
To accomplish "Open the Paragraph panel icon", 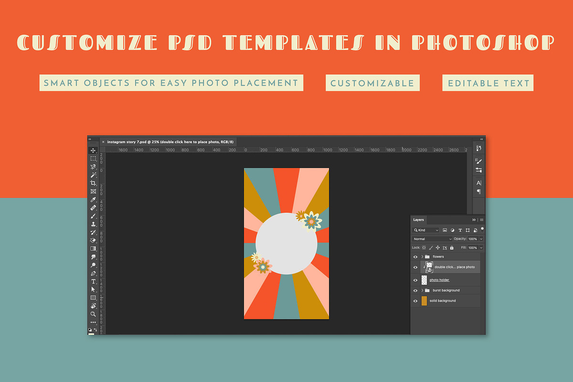I will (x=479, y=191).
